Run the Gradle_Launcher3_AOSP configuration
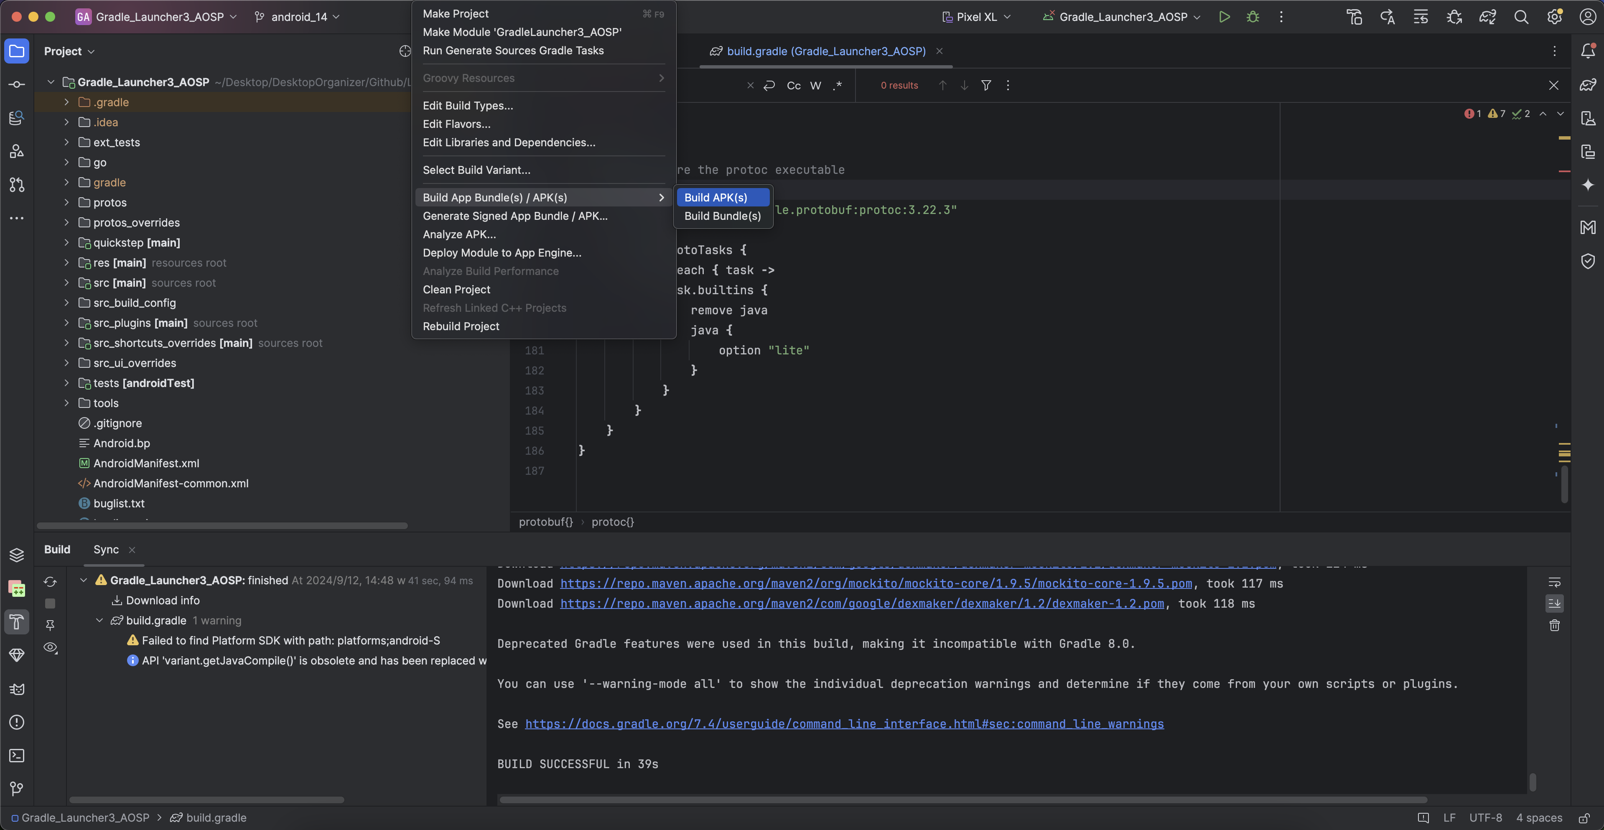Image resolution: width=1604 pixels, height=830 pixels. click(1224, 17)
